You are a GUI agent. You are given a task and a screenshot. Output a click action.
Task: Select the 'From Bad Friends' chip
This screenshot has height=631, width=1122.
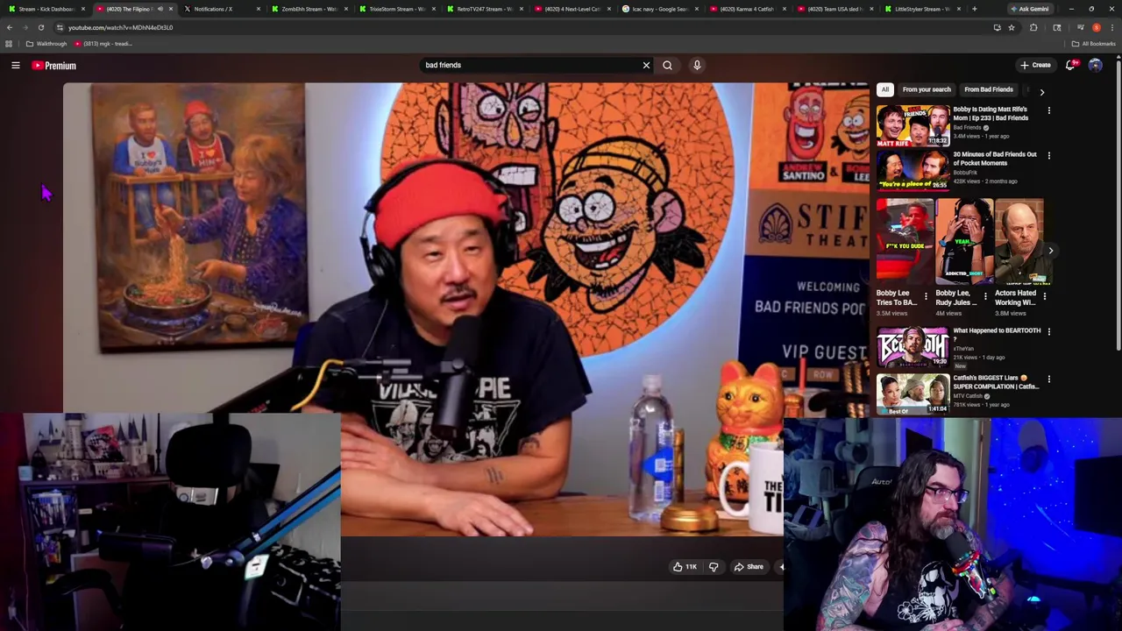tap(988, 89)
